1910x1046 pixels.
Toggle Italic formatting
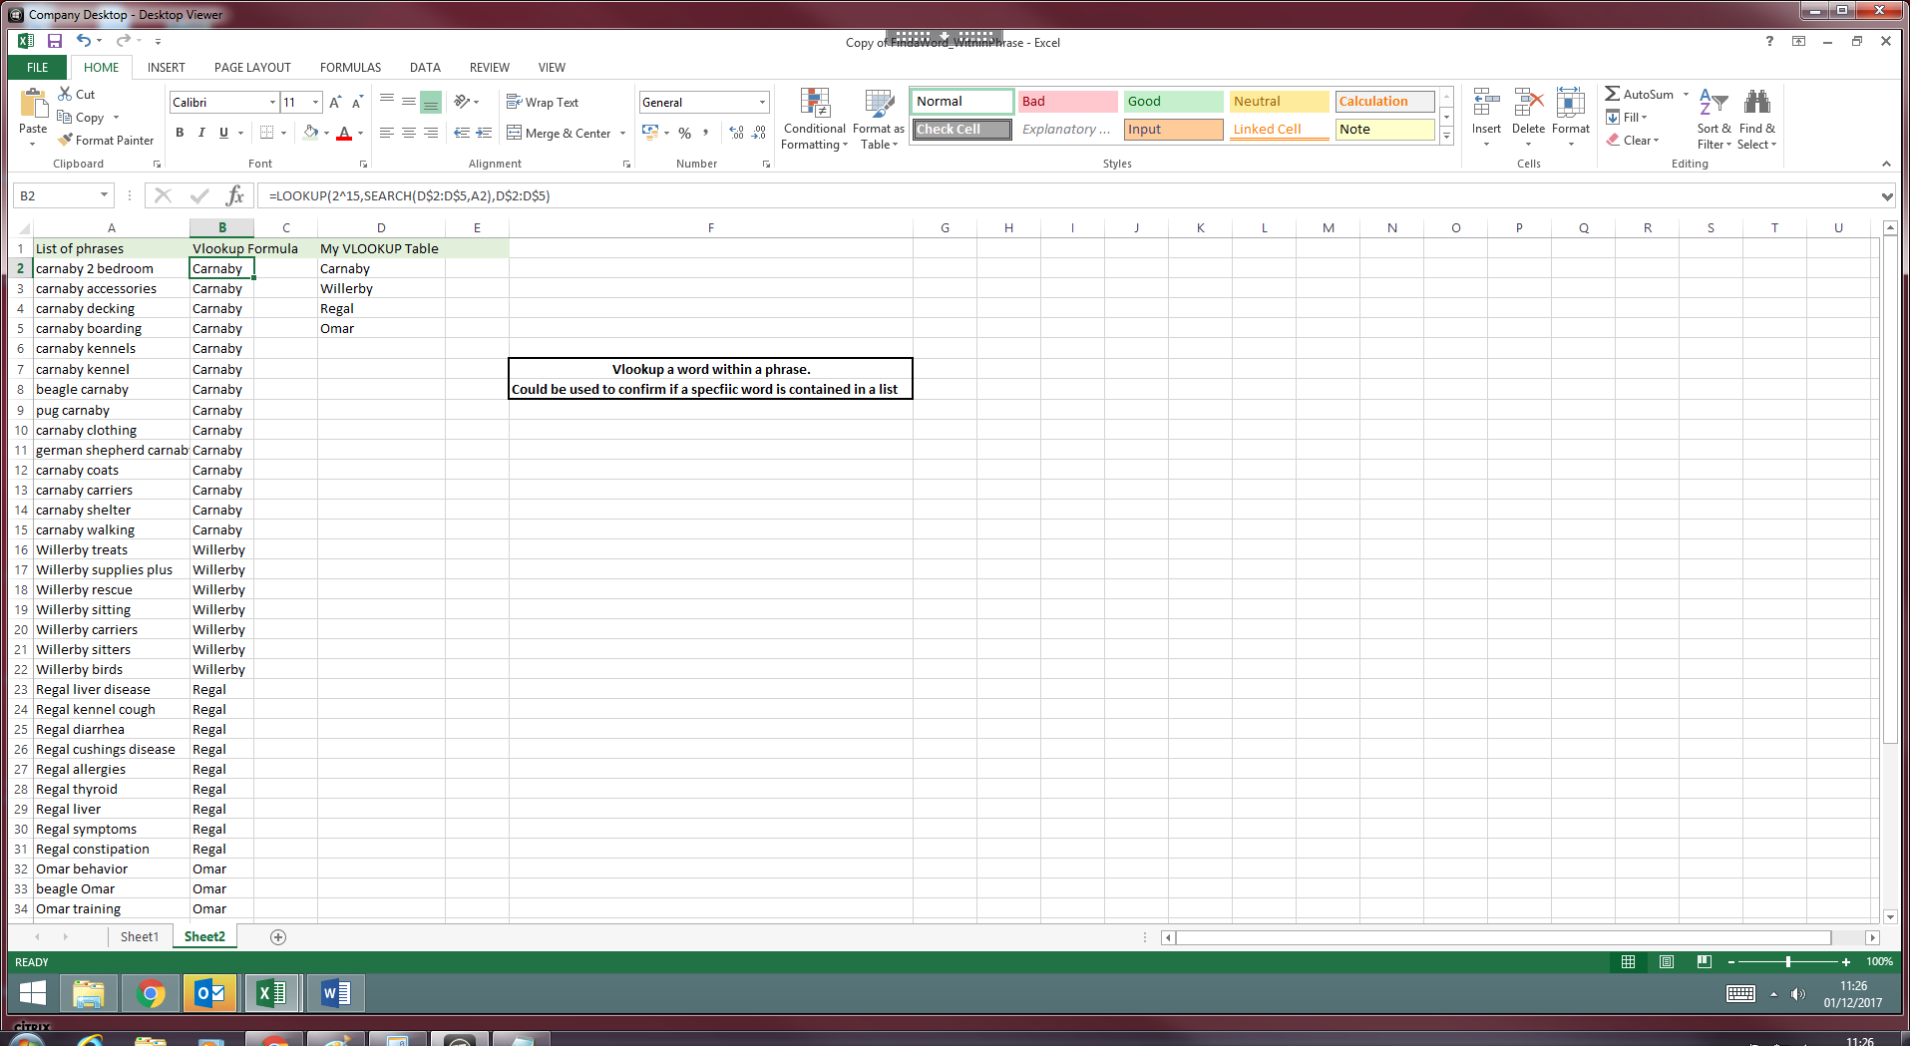point(201,133)
